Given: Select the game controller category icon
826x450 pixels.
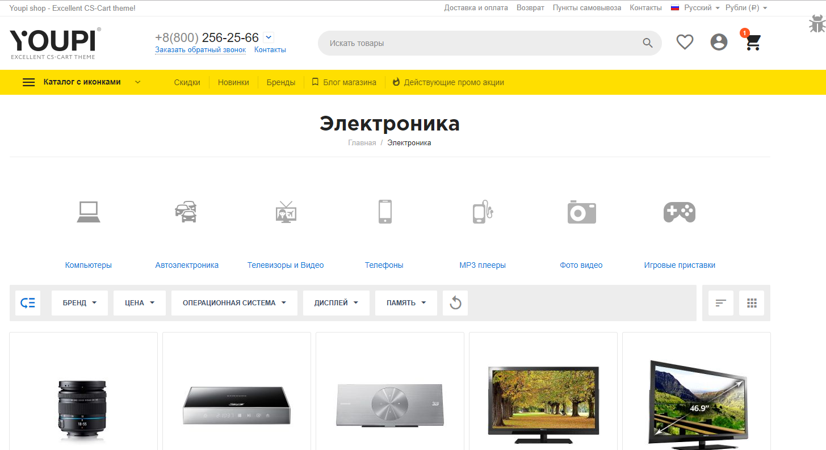Looking at the screenshot, I should click(679, 212).
